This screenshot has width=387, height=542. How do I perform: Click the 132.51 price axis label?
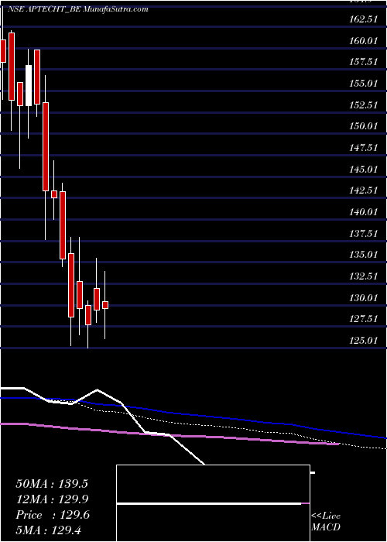[363, 276]
